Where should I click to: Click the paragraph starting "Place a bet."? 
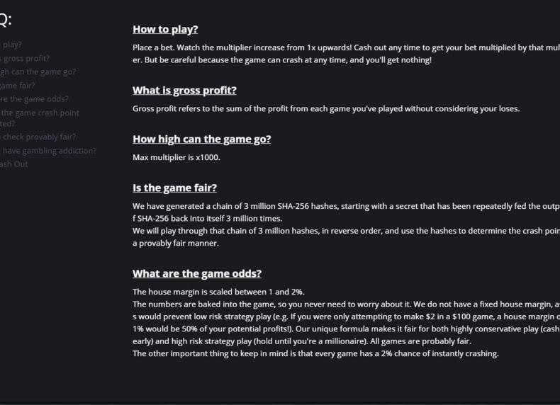pyautogui.click(x=346, y=54)
